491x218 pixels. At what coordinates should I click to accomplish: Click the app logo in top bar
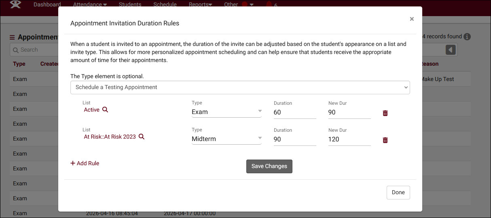[15, 5]
